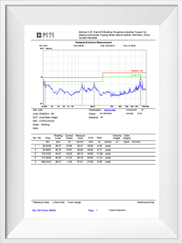
Task: Click the 'File :2021' header text above the chart
Action: [x=43, y=46]
